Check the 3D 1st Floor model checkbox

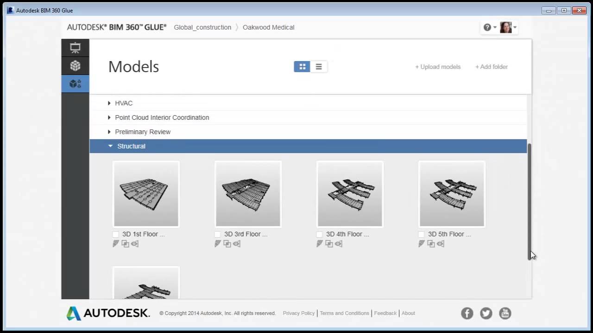coord(115,234)
